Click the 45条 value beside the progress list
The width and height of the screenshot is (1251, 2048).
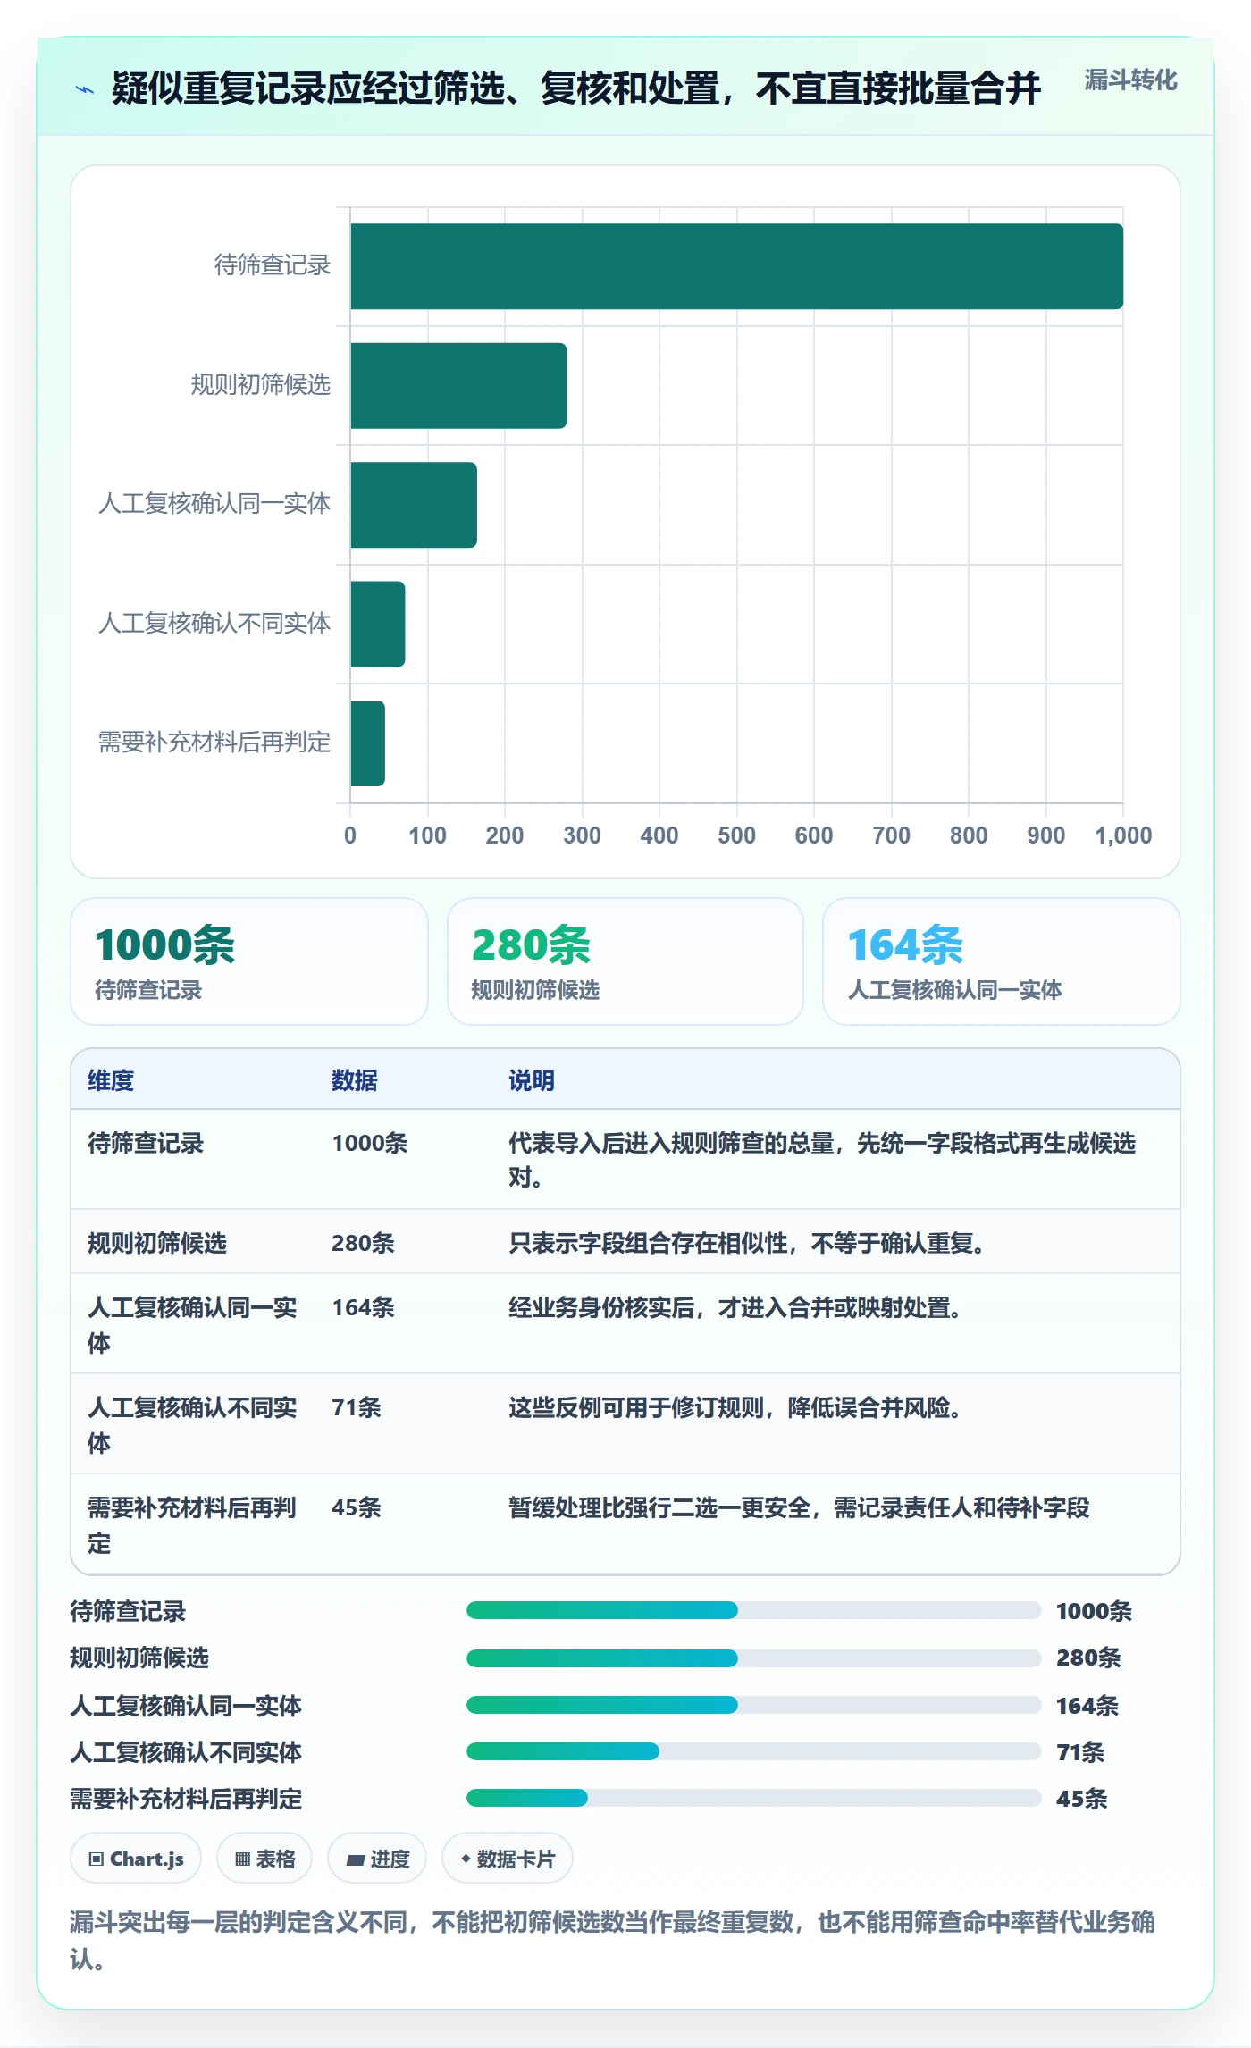coord(1081,1799)
